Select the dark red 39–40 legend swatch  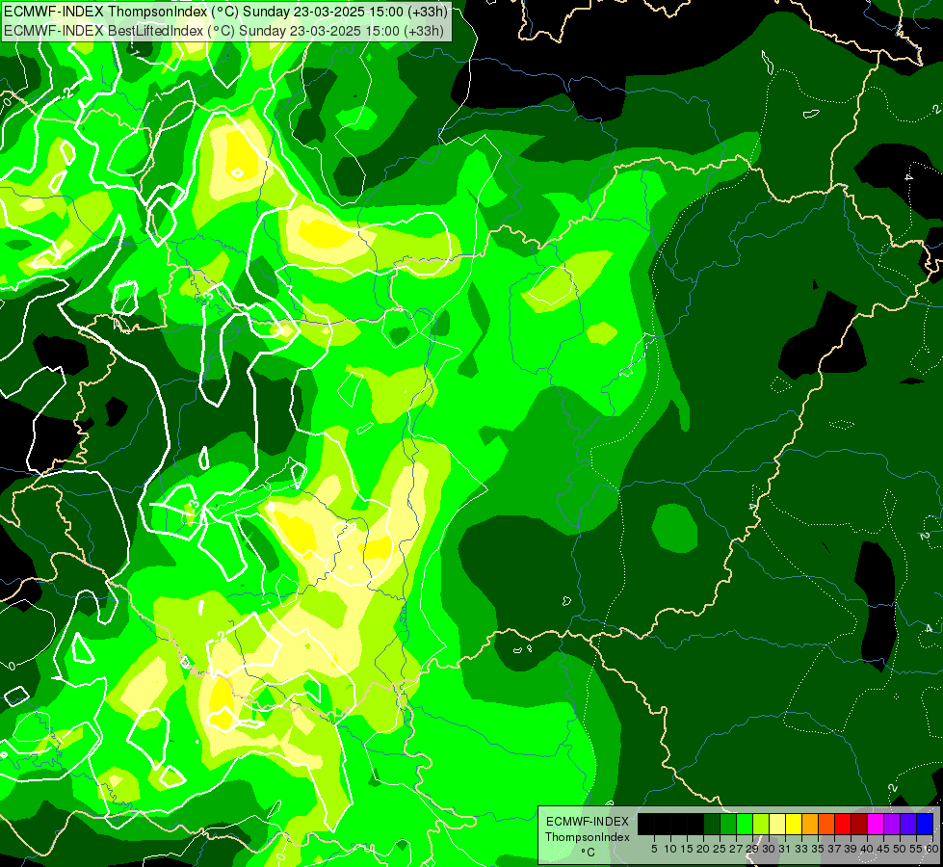tap(859, 824)
